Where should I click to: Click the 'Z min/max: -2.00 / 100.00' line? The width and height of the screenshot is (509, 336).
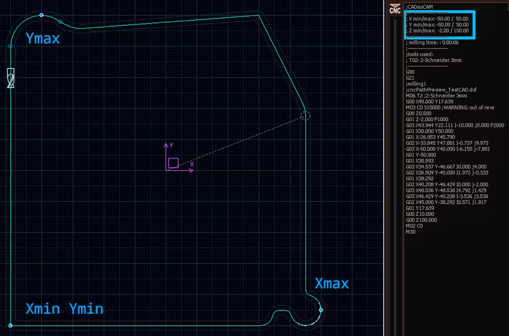click(437, 31)
